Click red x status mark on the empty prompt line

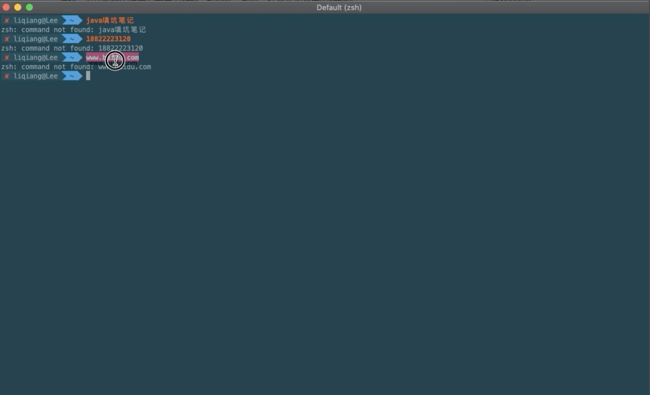click(x=7, y=76)
